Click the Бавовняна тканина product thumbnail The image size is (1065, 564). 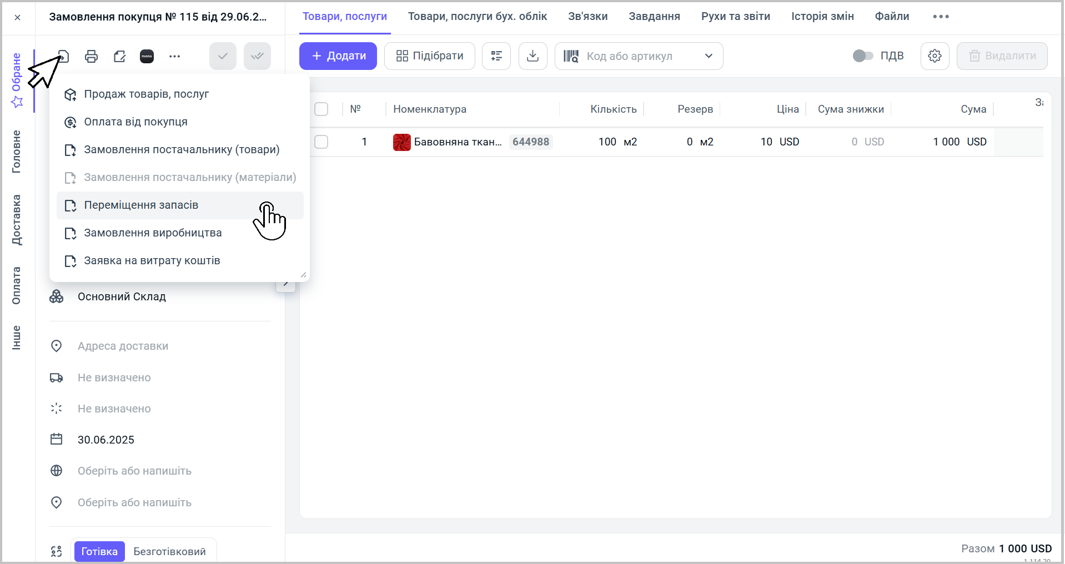[401, 142]
